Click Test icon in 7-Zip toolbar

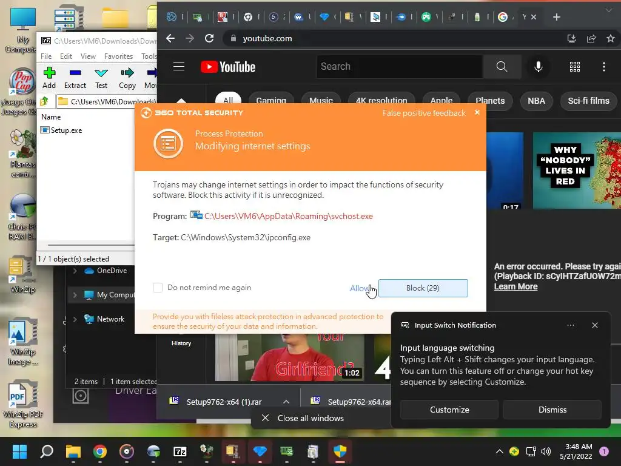(x=101, y=73)
